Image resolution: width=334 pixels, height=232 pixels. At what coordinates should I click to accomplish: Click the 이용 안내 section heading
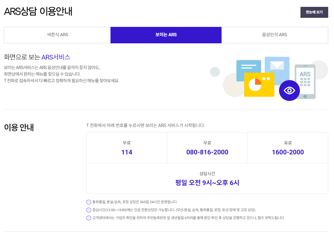(19, 127)
